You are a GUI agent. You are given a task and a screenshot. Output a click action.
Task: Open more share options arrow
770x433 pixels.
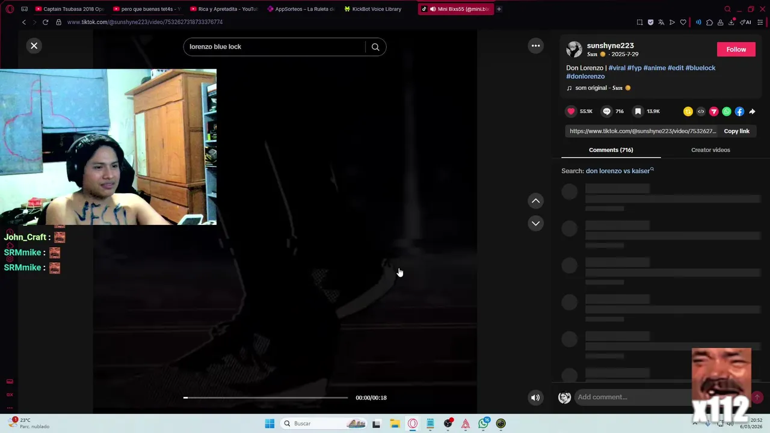pyautogui.click(x=752, y=111)
